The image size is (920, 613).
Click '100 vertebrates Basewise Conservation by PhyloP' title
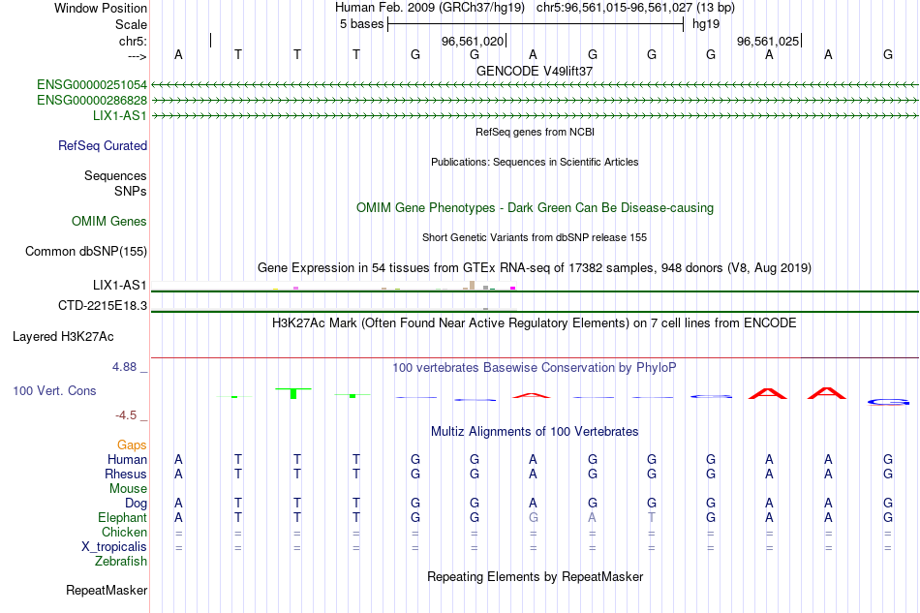tap(535, 368)
